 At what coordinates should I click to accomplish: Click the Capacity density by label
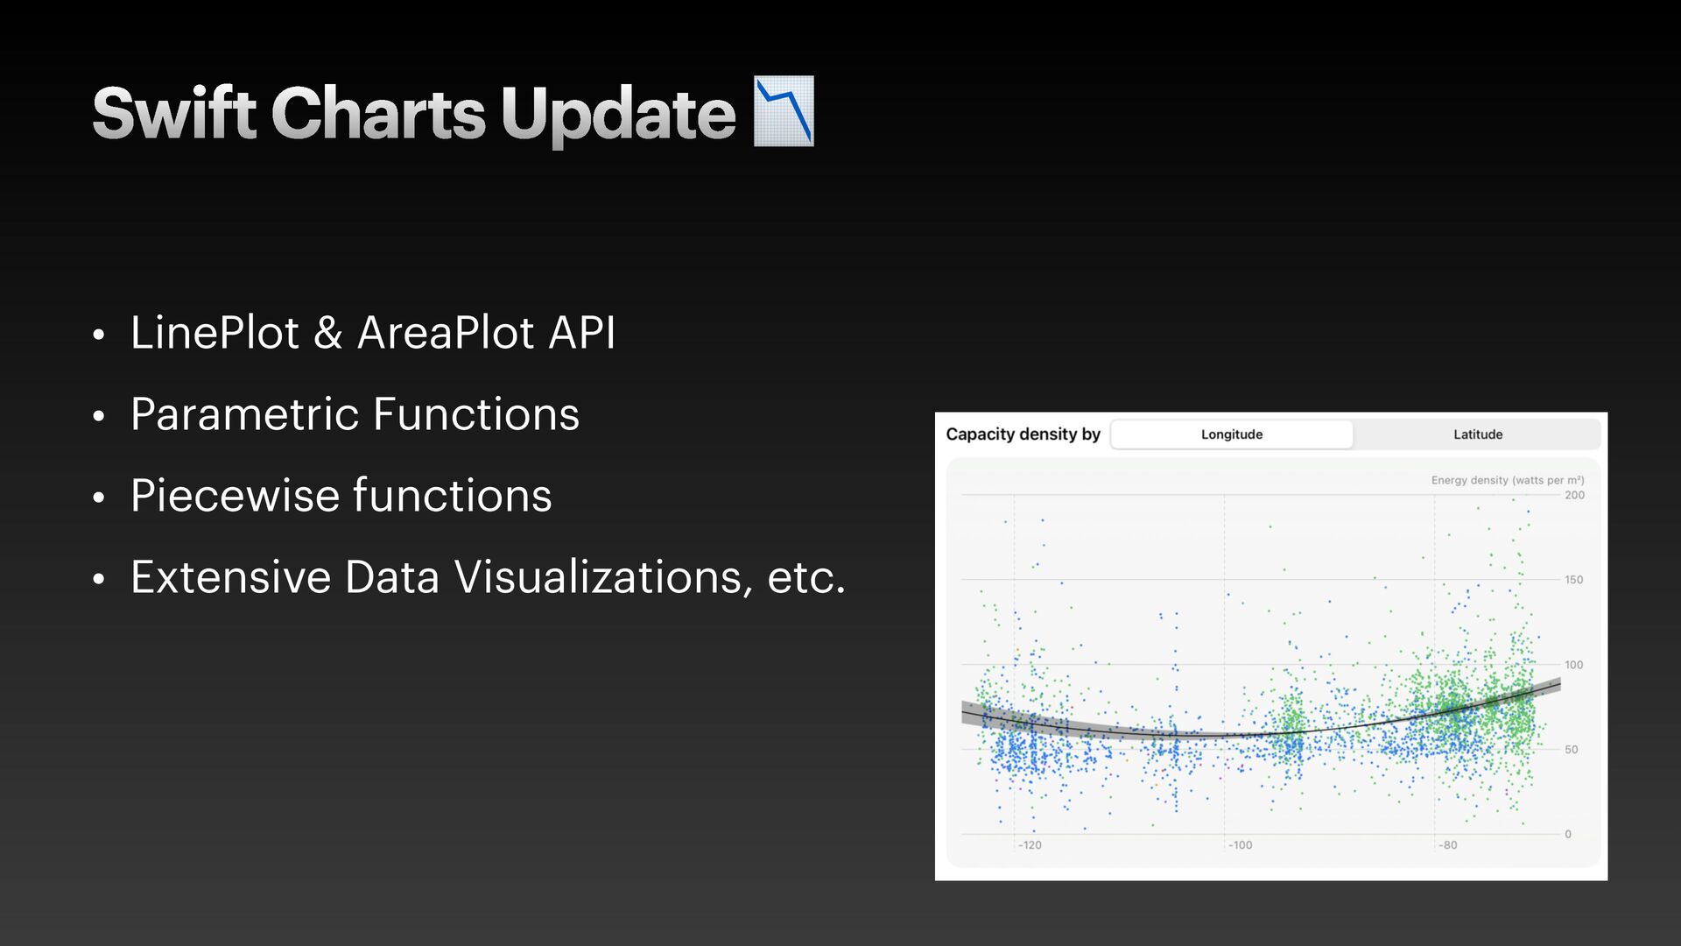click(1023, 434)
